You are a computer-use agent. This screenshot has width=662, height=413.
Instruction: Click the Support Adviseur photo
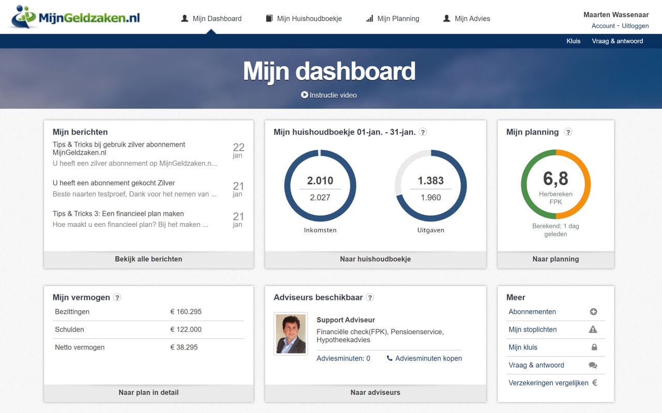(x=291, y=333)
